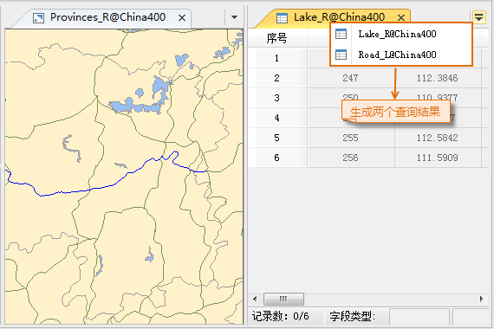Click the horizontal scrollbar thumb
494x329 pixels.
[x=283, y=299]
